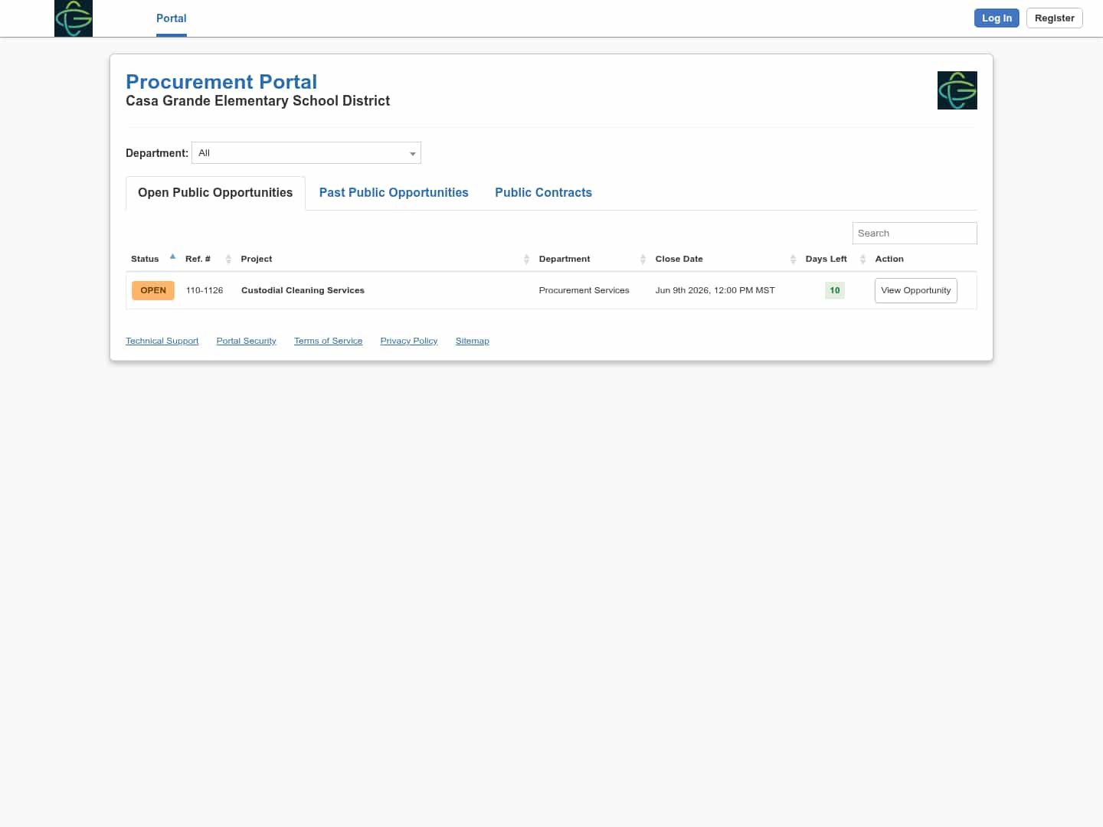Click the district logo in top navigation
Viewport: 1103px width, 827px height.
[x=74, y=18]
